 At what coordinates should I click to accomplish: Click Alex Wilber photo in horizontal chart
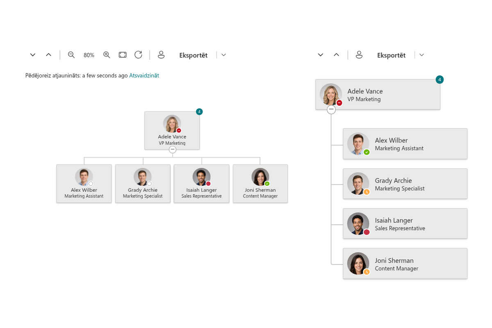point(84,177)
